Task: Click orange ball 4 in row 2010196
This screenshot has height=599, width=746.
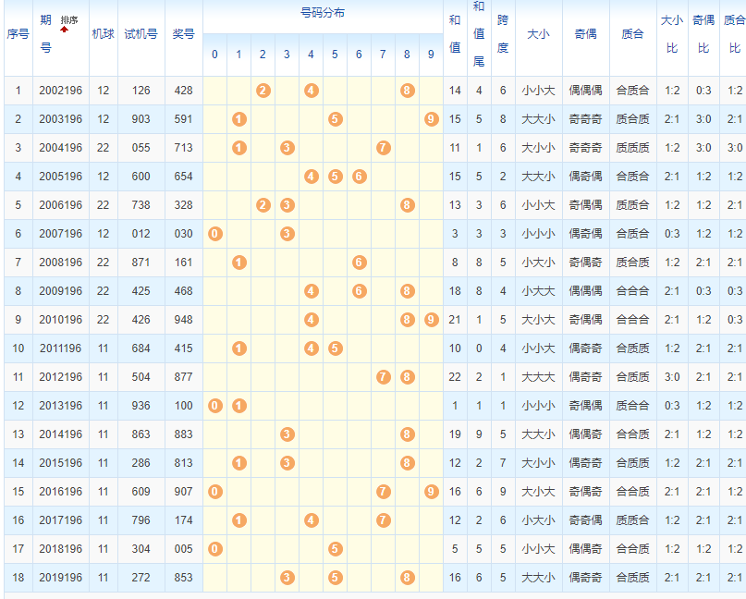Action: pyautogui.click(x=311, y=320)
